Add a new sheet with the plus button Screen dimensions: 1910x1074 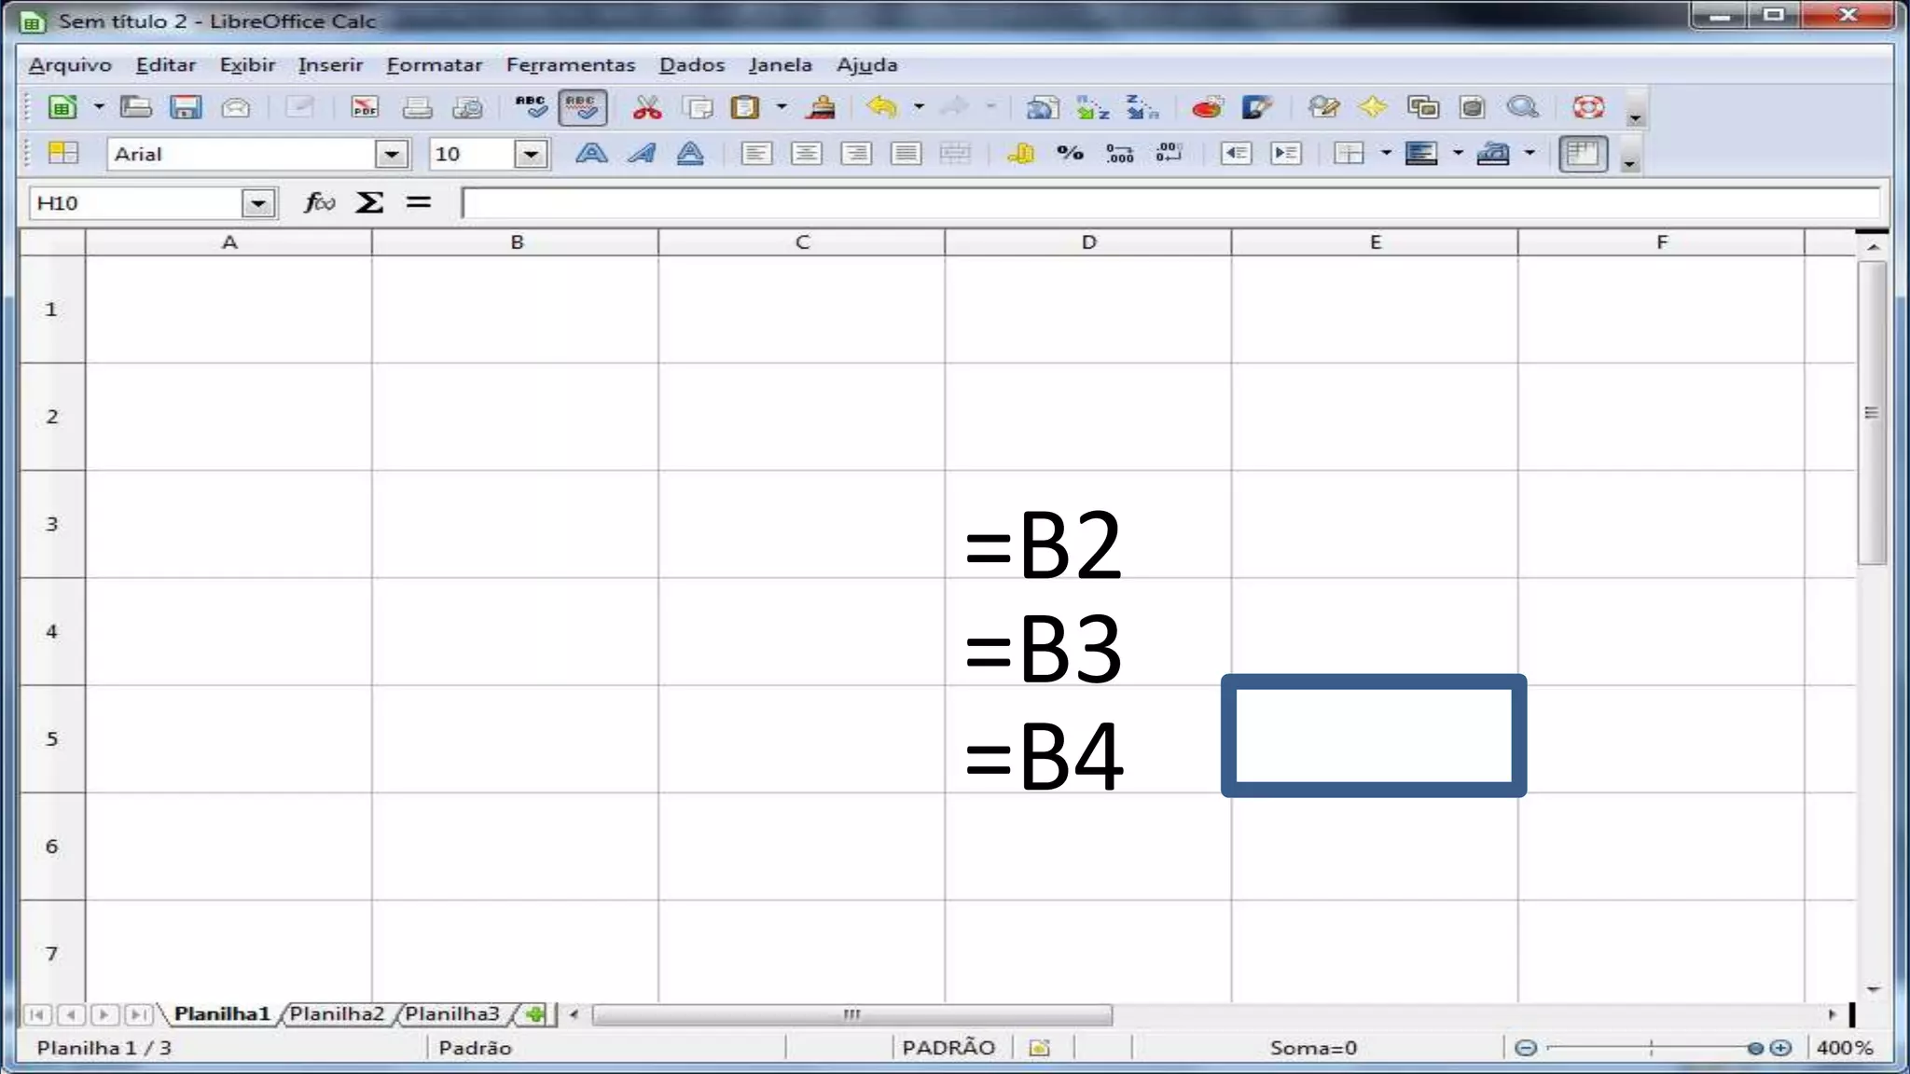point(535,1013)
